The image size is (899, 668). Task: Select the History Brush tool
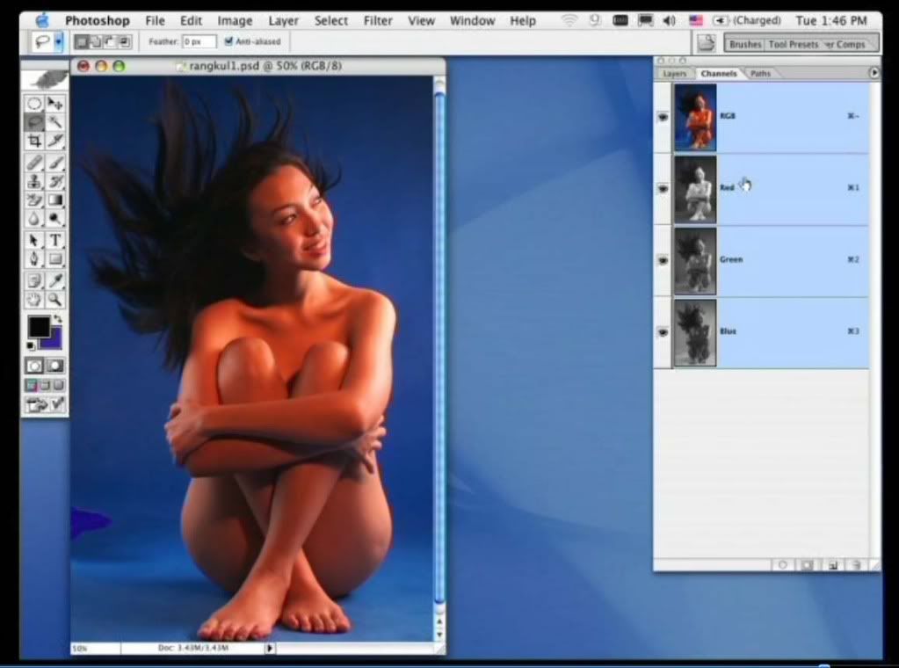(55, 181)
